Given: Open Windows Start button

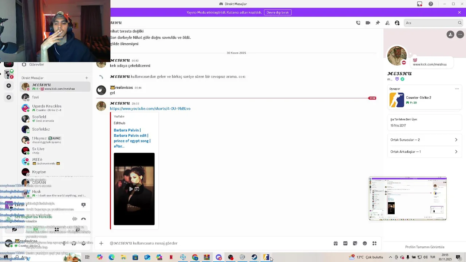Looking at the screenshot, I should click(x=5, y=257).
